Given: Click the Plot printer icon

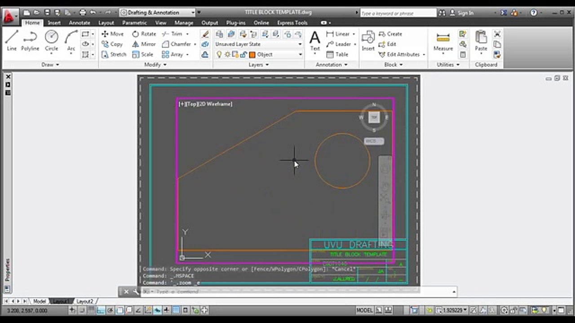Looking at the screenshot, I should coord(82,13).
